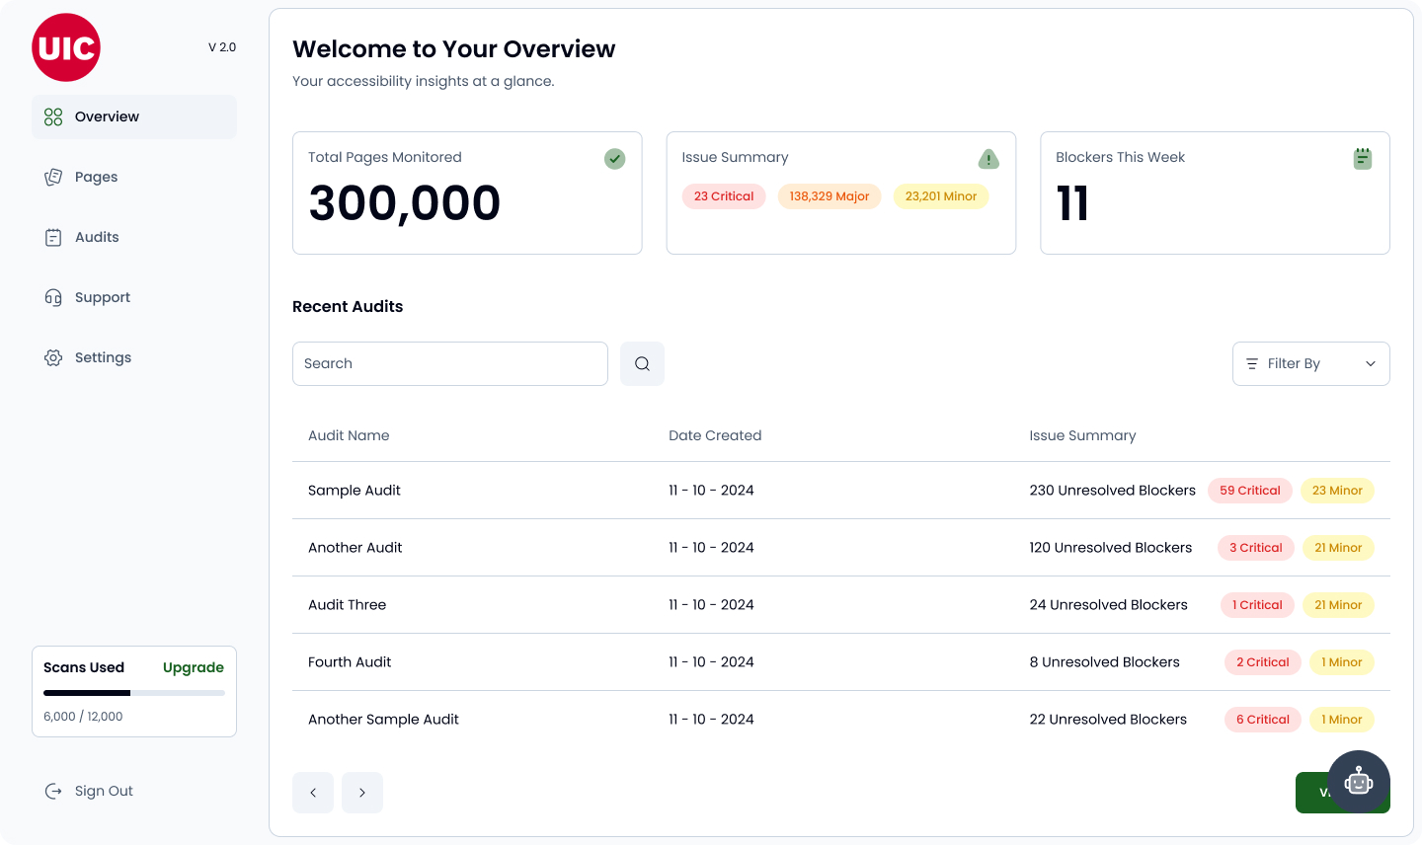This screenshot has height=845, width=1422.
Task: Click the 23 Critical badge
Action: [724, 196]
